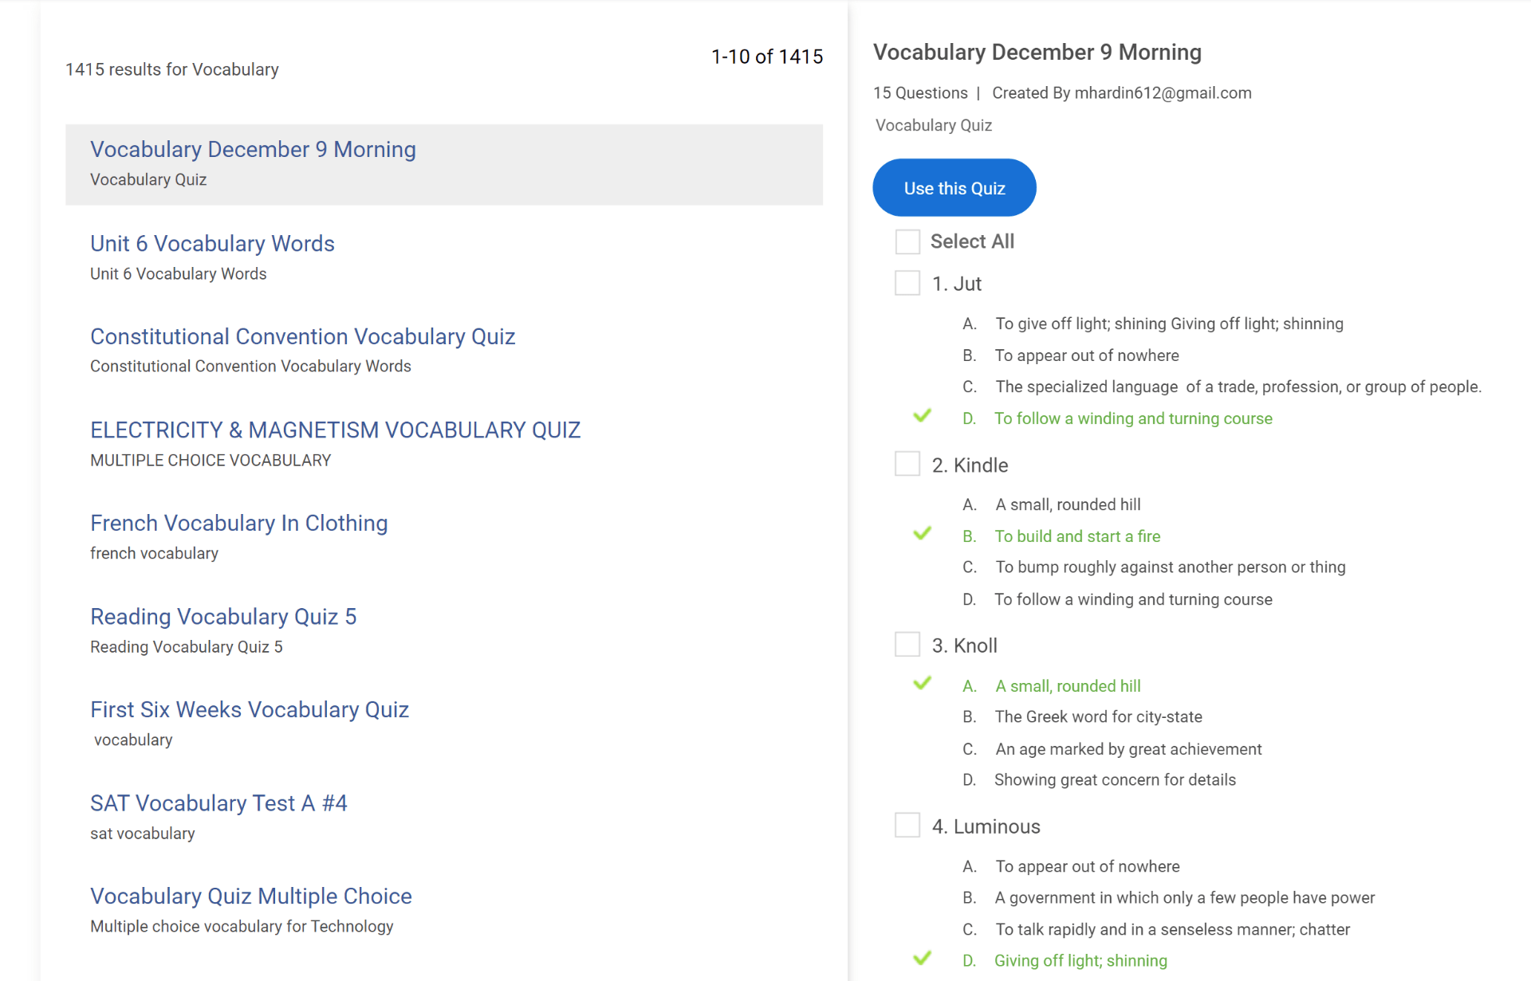Viewport: 1531px width, 981px height.
Task: Click the green checkmark beside Jut's answer D
Action: 922,416
